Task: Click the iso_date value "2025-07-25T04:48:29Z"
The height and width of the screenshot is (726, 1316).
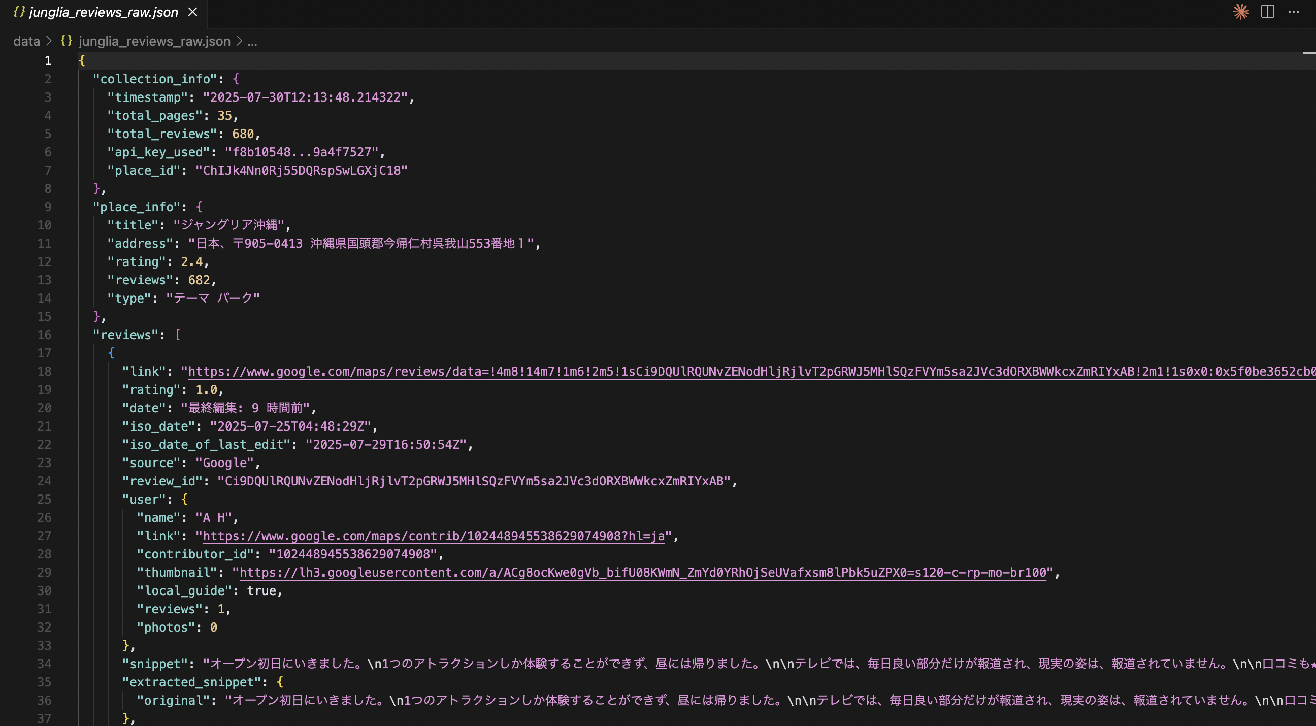Action: point(291,426)
